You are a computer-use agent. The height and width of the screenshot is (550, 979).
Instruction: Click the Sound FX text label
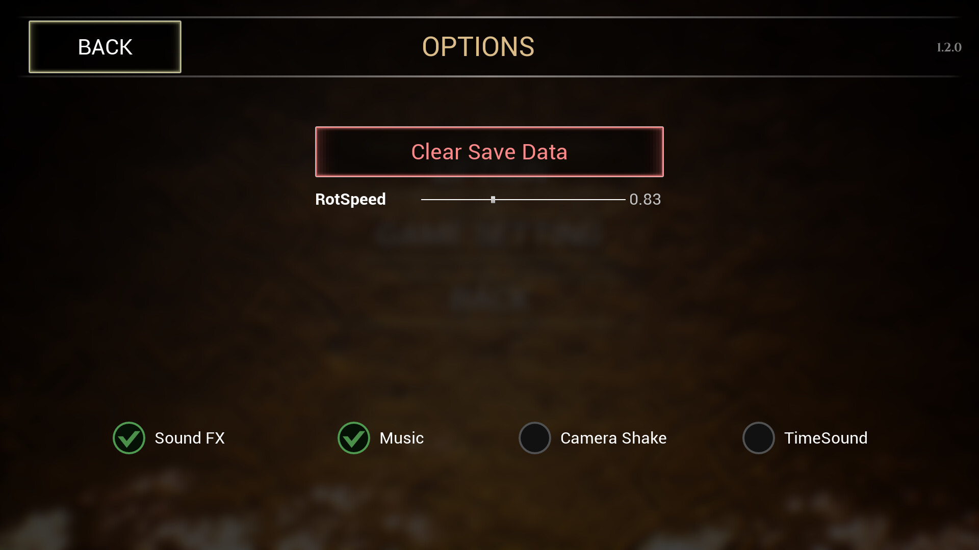click(190, 438)
